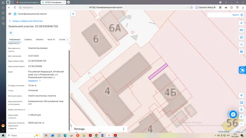Zoom in the map with the plus button
The width and height of the screenshot is (246, 138).
241,117
